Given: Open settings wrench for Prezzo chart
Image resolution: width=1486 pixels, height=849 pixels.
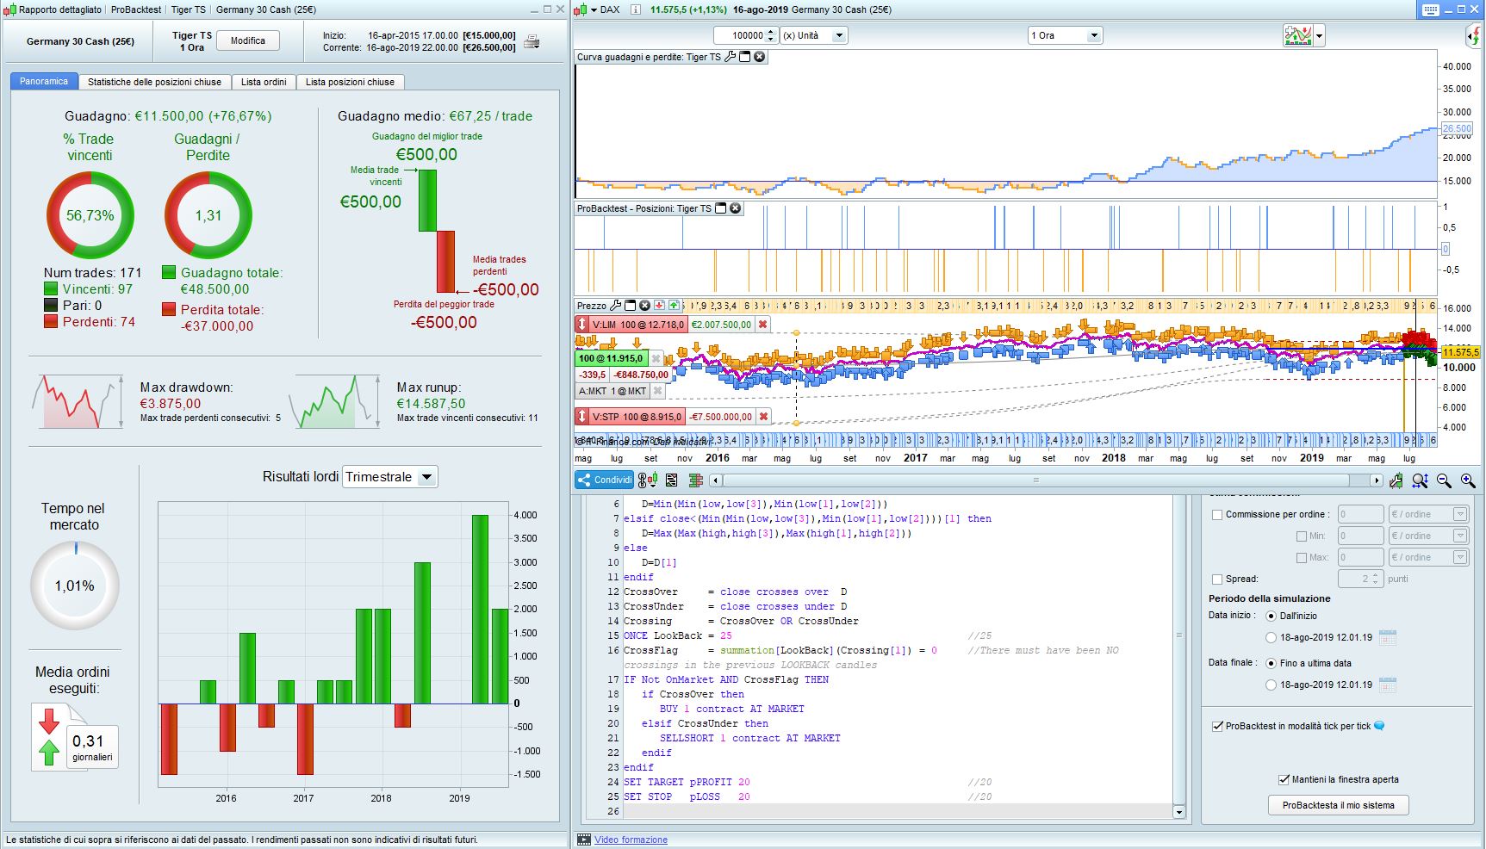Looking at the screenshot, I should pos(616,306).
